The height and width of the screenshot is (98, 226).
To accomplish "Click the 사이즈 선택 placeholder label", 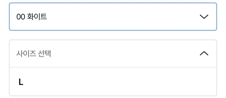I will click(x=34, y=54).
